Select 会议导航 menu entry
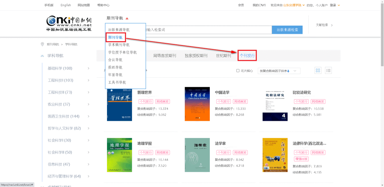The width and height of the screenshot is (384, 187). pos(115,60)
